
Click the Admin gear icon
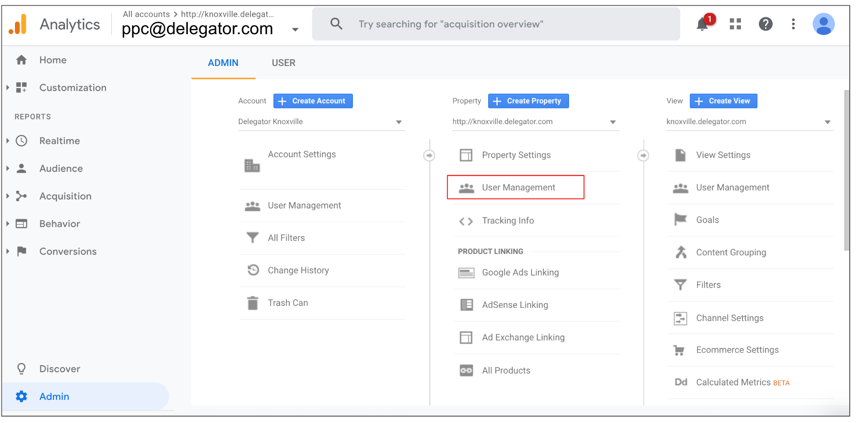tap(21, 396)
